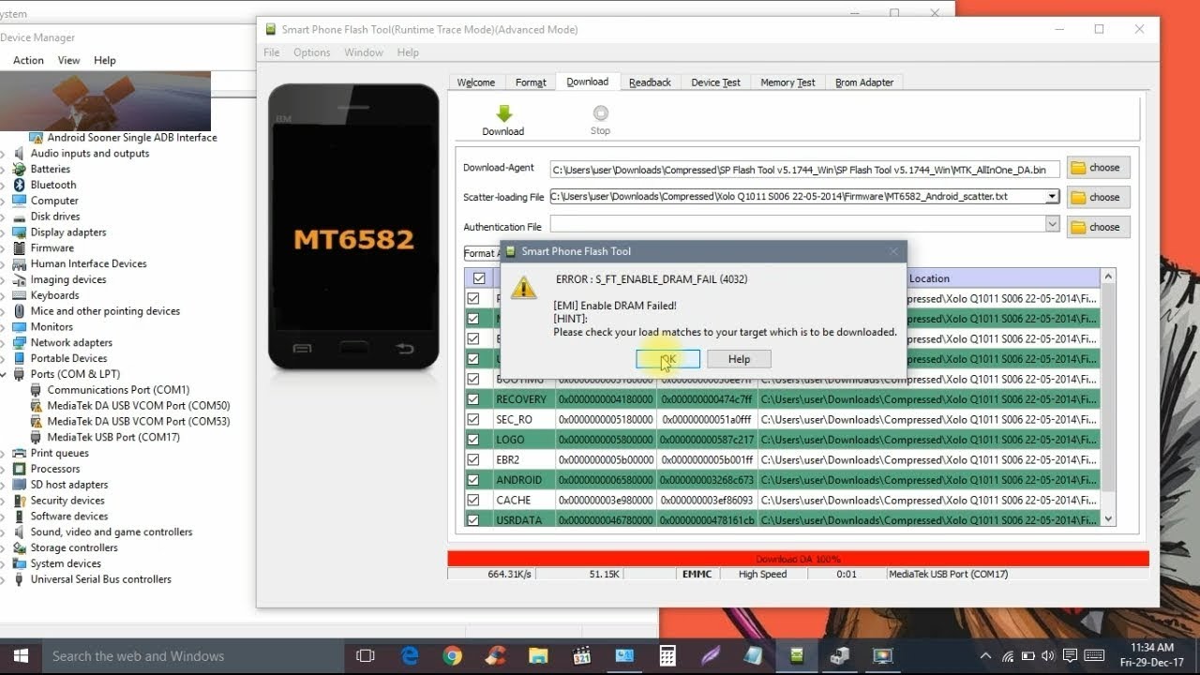Viewport: 1200px width, 675px height.
Task: Open touch keyboard icon in system tray
Action: click(1092, 656)
